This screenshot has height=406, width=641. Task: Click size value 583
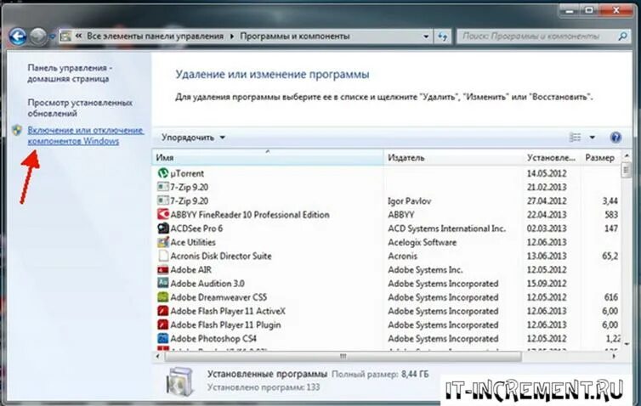[611, 215]
